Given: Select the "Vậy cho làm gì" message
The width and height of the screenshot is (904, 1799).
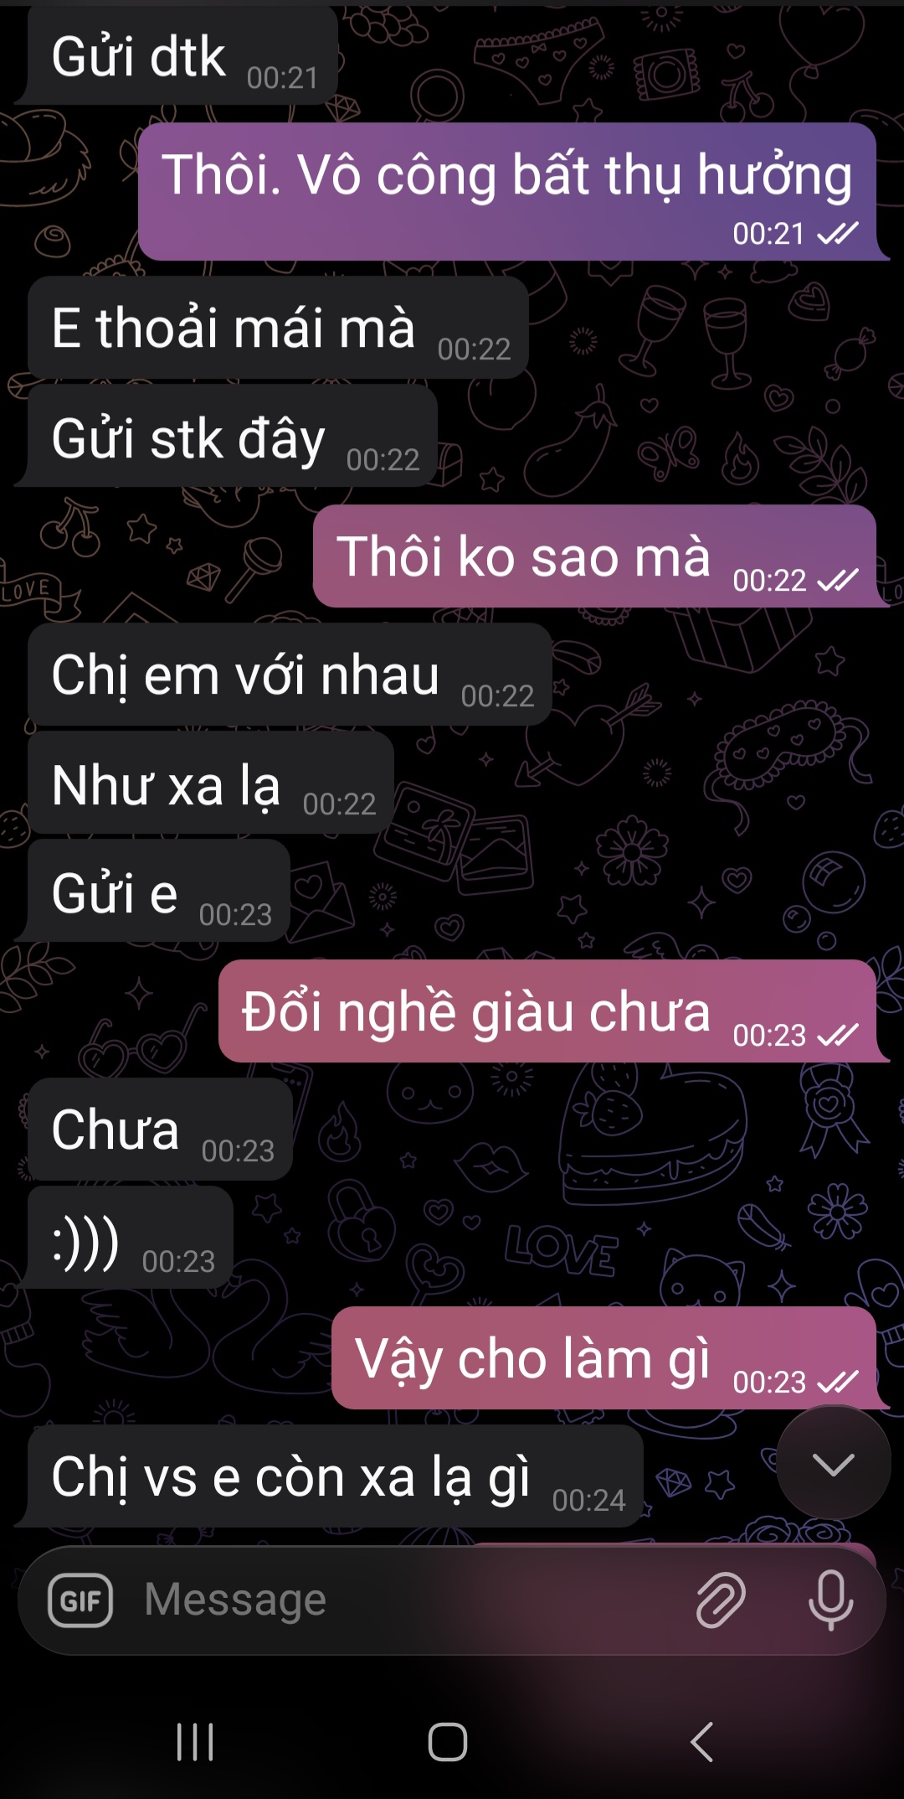Looking at the screenshot, I should (604, 1358).
